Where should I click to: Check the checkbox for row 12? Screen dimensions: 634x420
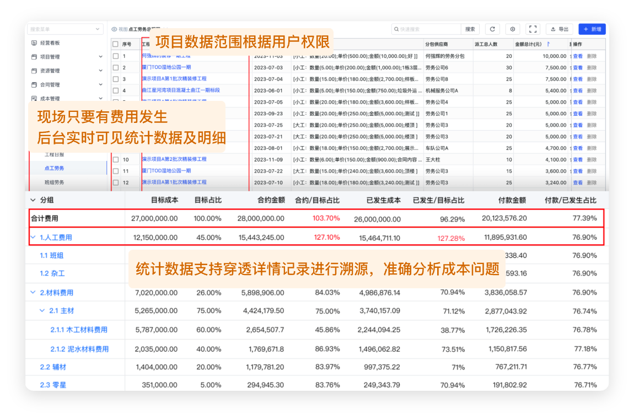(116, 182)
